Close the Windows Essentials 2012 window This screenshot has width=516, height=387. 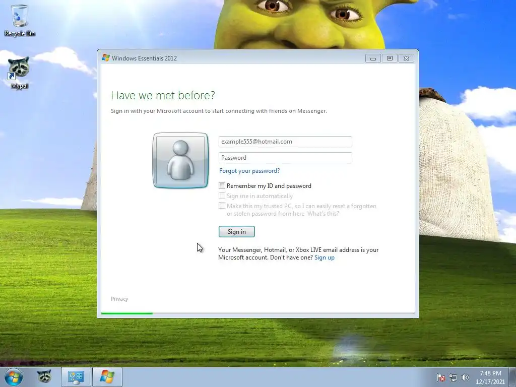click(407, 58)
